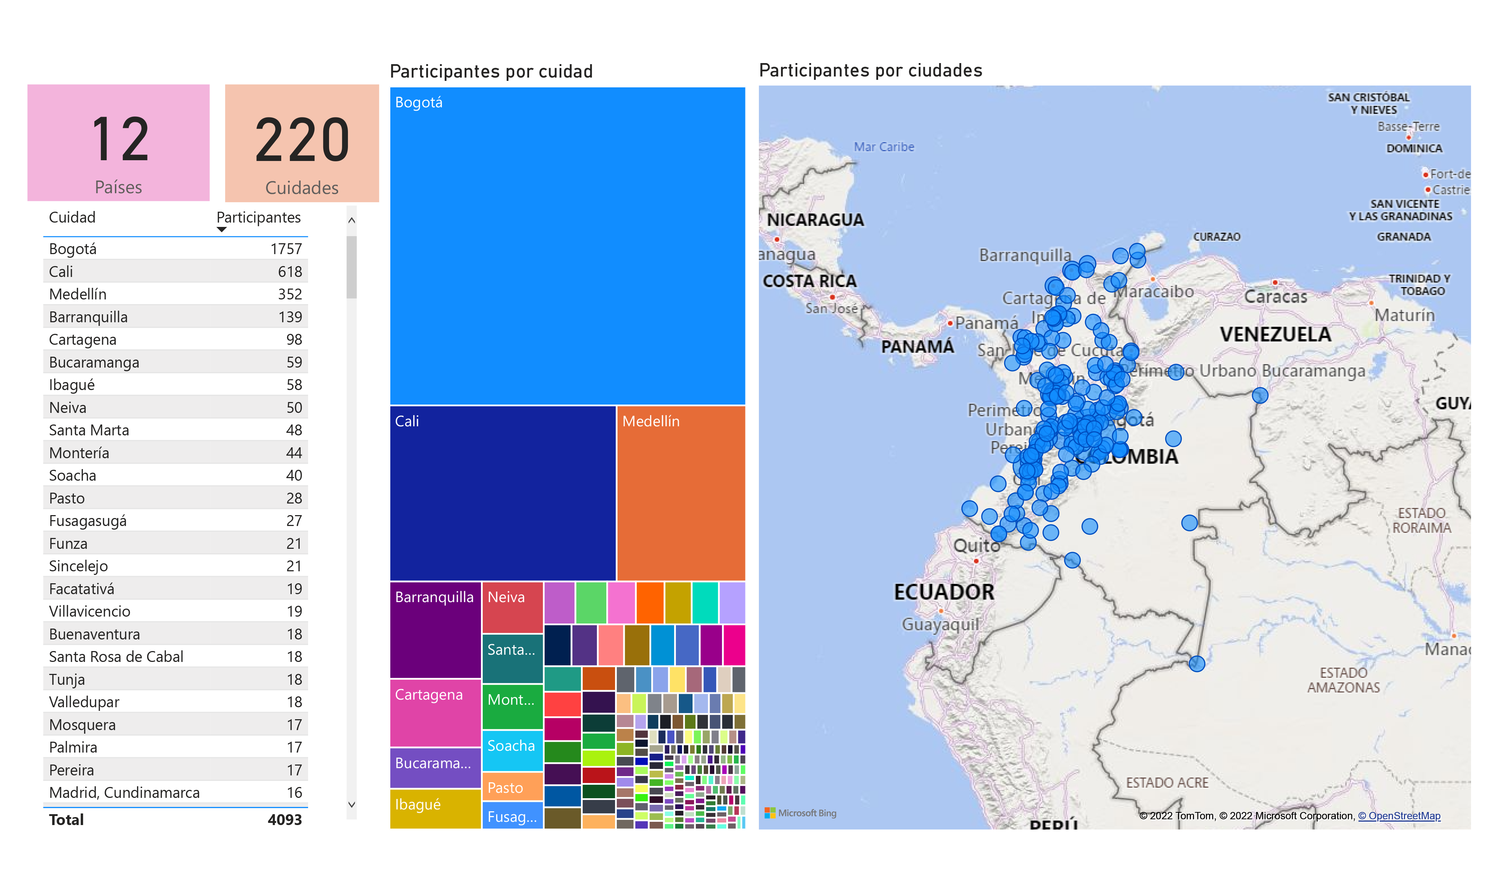Viewport: 1504px width, 870px height.
Task: Select the Bucaramanga row in table
Action: pyautogui.click(x=175, y=362)
